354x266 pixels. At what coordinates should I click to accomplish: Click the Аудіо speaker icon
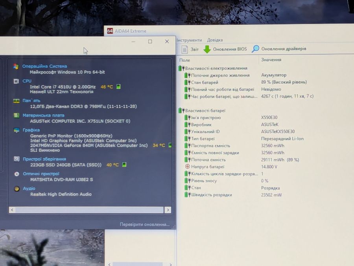[17, 188]
